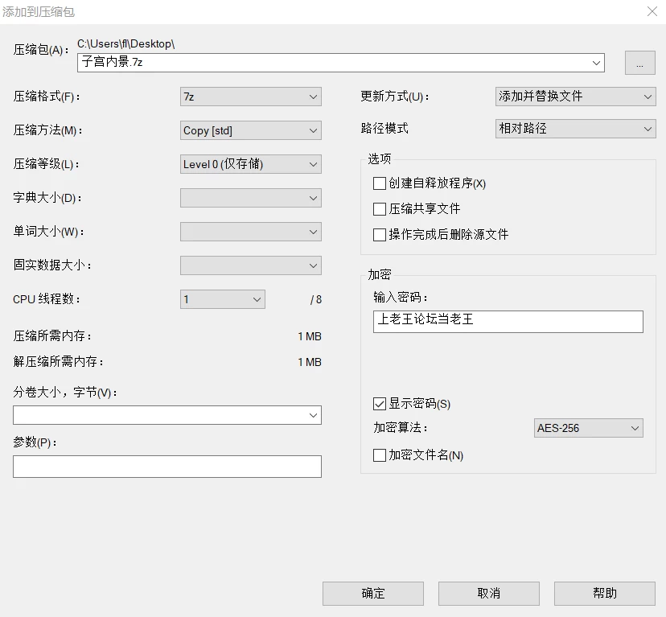Click the 帮助 button

605,593
